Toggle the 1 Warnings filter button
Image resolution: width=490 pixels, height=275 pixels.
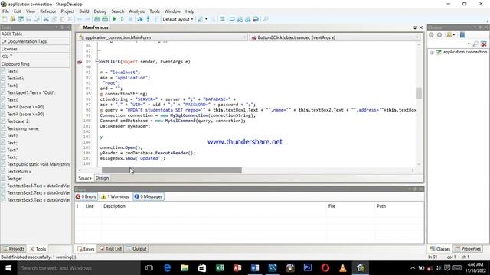pos(115,197)
